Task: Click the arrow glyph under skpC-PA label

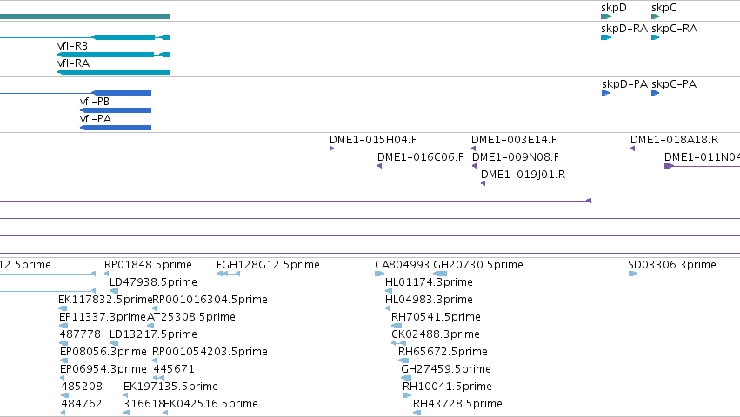Action: [x=655, y=93]
